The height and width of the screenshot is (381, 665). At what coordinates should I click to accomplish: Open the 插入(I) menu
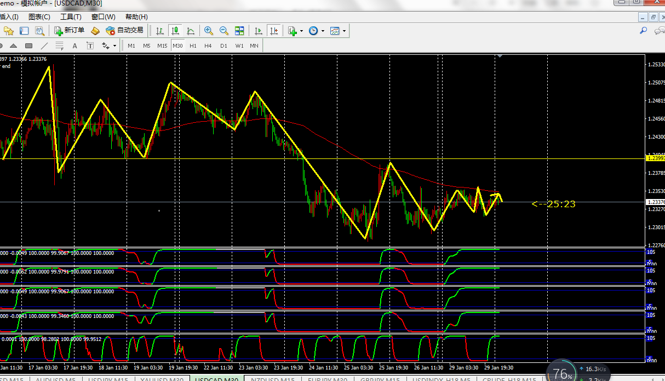click(9, 17)
